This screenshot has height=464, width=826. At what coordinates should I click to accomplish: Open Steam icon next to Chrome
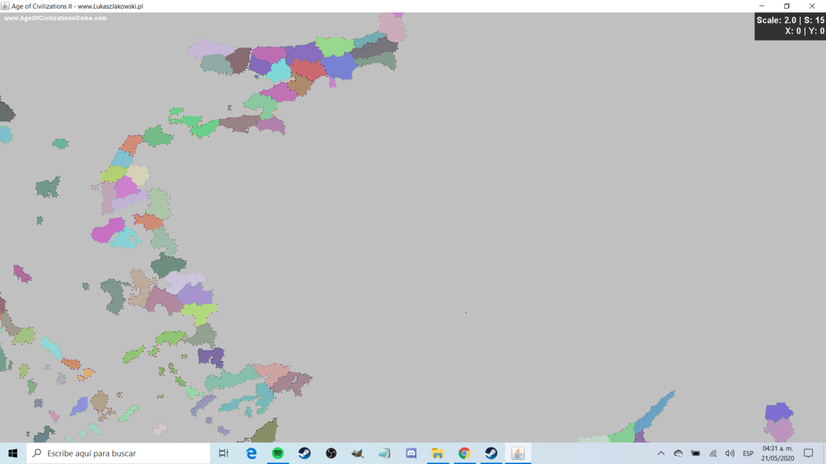point(491,453)
